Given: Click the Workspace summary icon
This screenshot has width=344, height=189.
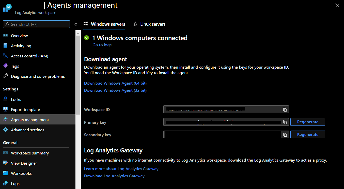Looking at the screenshot, I should point(6,153).
